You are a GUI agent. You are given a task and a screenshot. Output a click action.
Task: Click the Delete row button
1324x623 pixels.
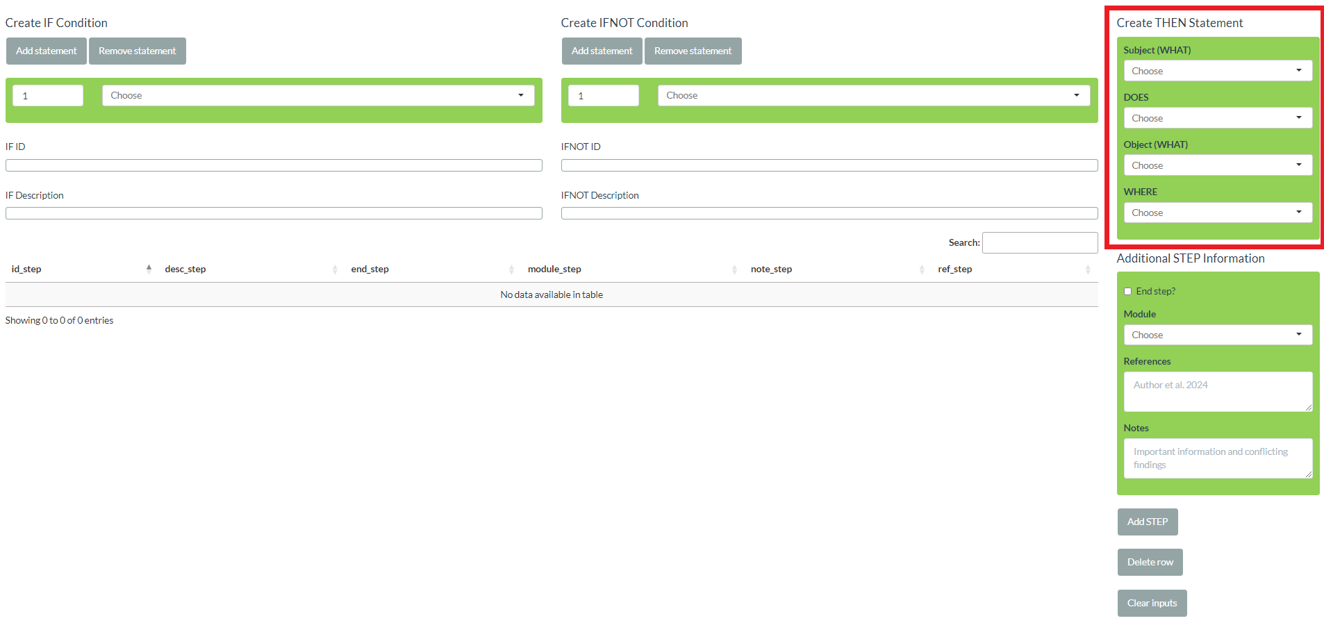click(1150, 563)
